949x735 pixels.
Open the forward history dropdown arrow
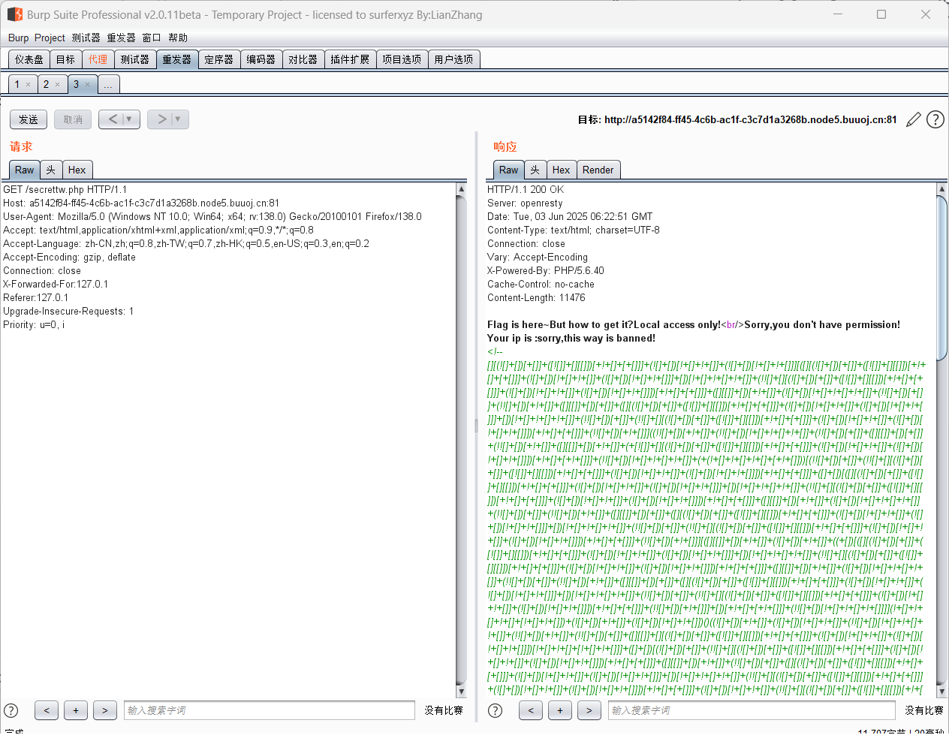click(x=179, y=119)
